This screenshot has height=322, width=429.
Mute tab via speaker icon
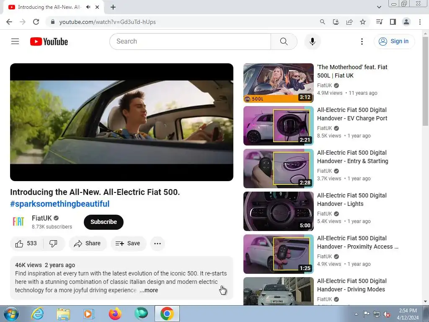(88, 7)
